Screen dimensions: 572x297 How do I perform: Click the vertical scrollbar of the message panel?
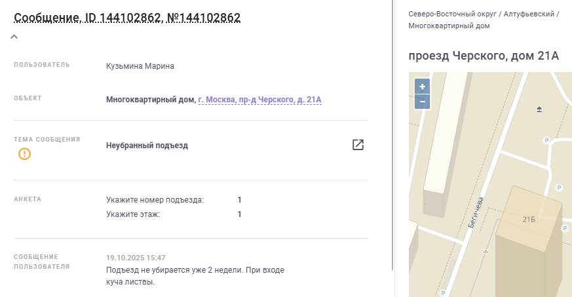[x=392, y=131]
